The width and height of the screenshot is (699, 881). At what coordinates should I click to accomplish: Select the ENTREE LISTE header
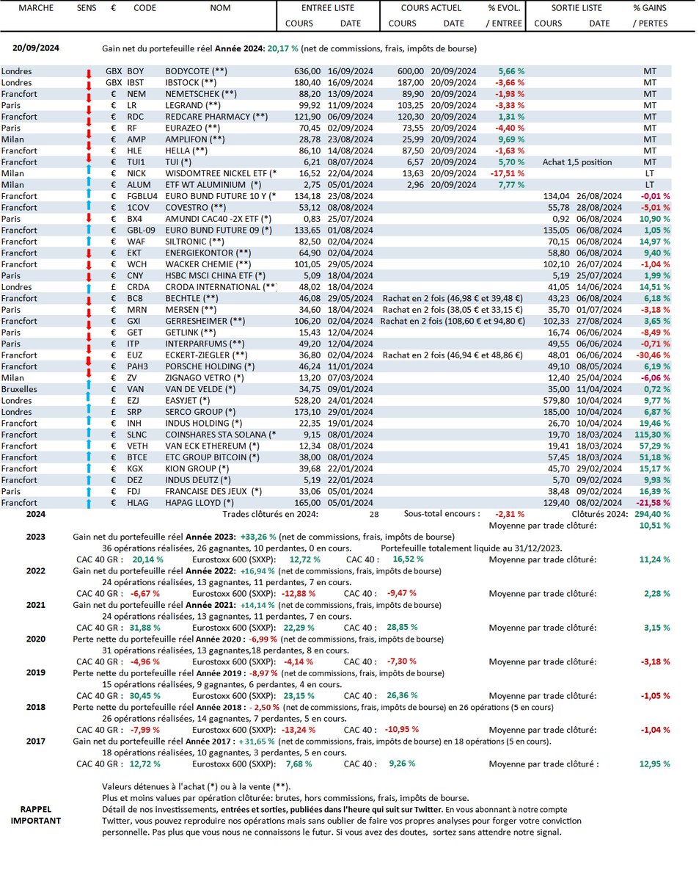[328, 8]
